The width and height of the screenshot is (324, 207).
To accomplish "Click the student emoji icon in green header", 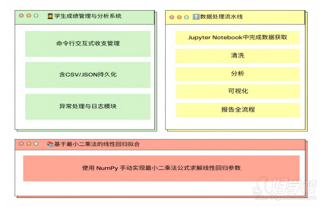I will [50, 16].
